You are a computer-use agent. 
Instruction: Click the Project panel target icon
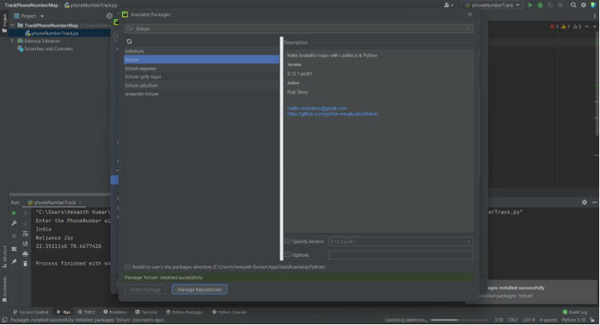(x=109, y=16)
